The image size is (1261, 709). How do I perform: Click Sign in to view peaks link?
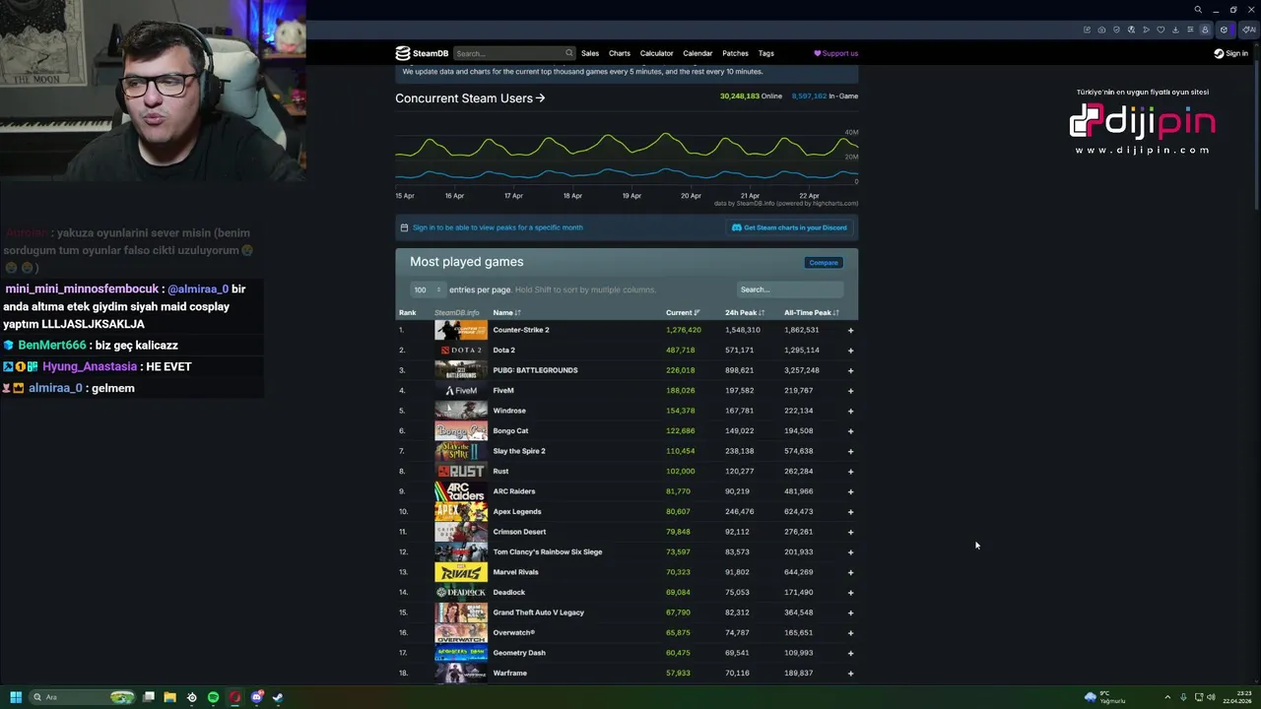[x=498, y=227]
